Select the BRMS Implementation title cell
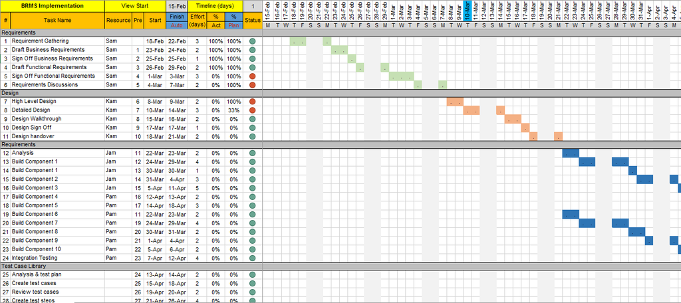The image size is (681, 303). (52, 6)
